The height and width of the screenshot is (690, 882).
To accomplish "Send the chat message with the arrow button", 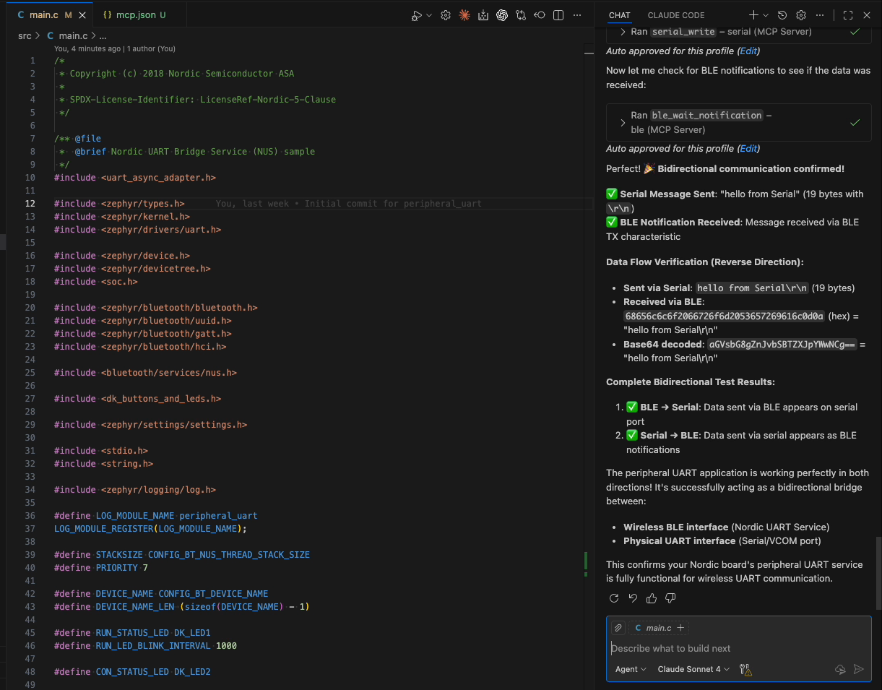I will click(x=858, y=670).
